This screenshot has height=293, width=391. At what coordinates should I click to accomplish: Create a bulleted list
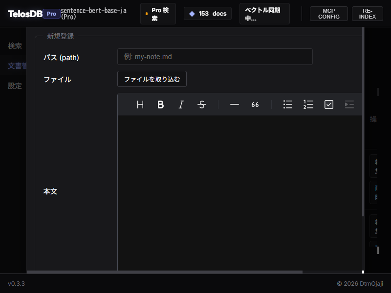(x=288, y=105)
